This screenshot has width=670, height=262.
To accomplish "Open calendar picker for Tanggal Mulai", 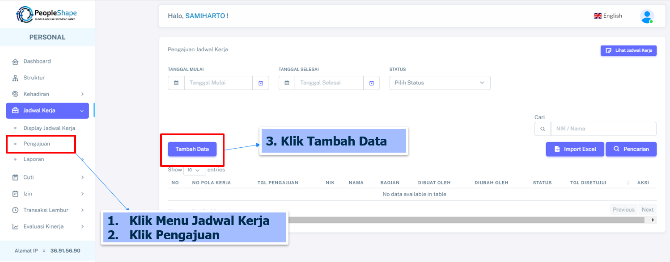I will pyautogui.click(x=261, y=83).
